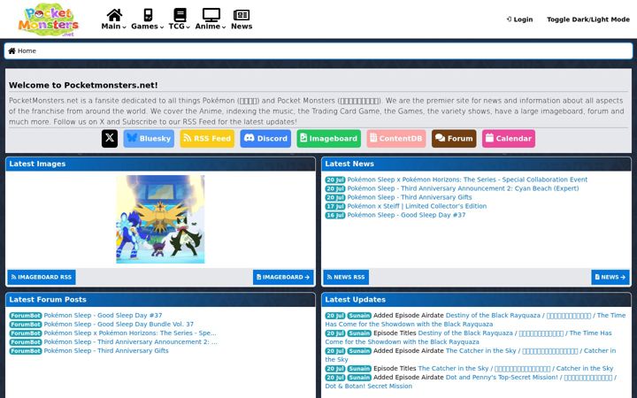Expand the Anime dropdown chevron
Viewport: 637px width, 398px height.
pos(224,27)
